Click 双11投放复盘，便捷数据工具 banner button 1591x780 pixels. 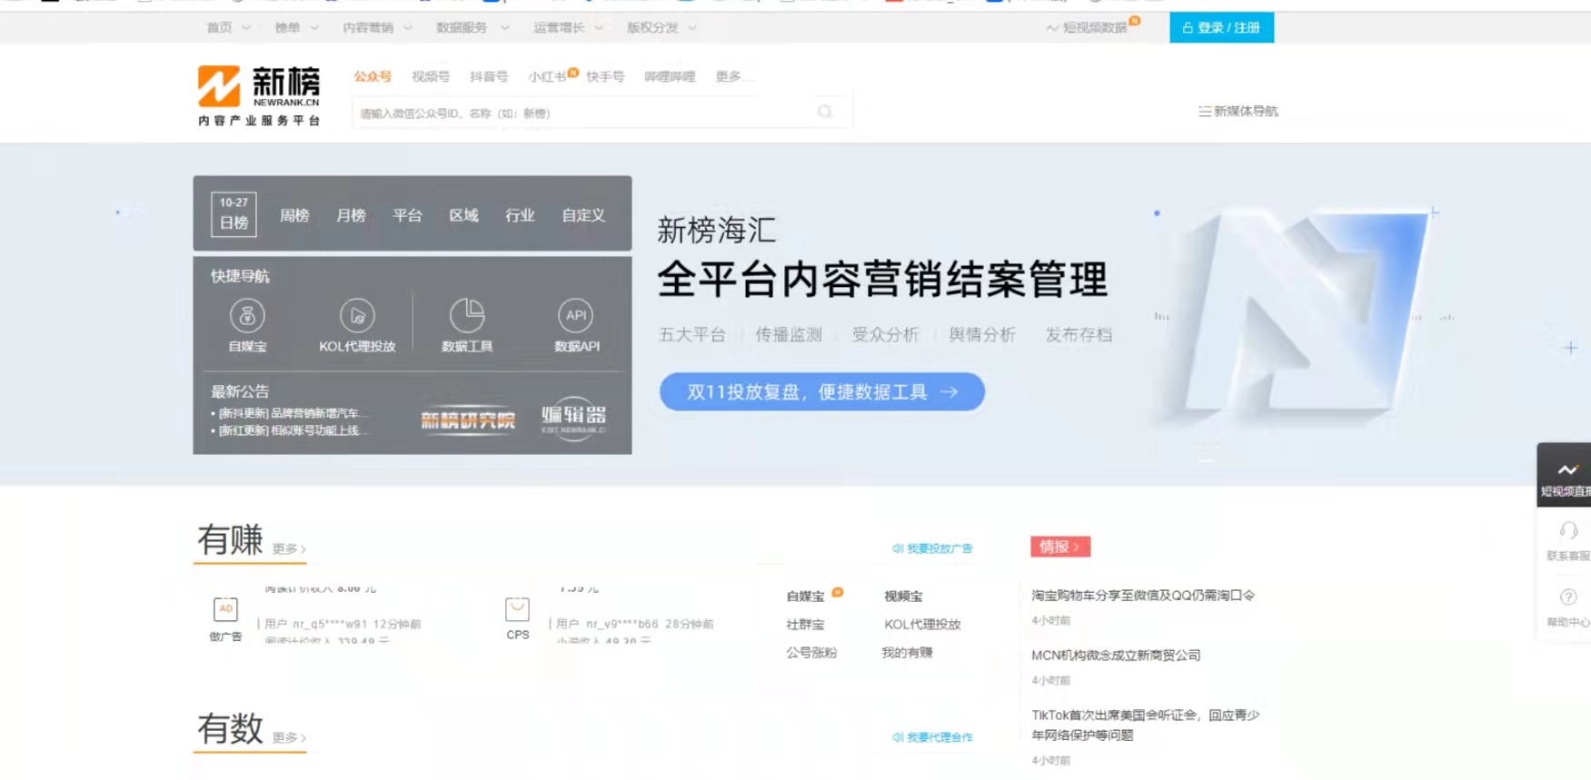(822, 391)
